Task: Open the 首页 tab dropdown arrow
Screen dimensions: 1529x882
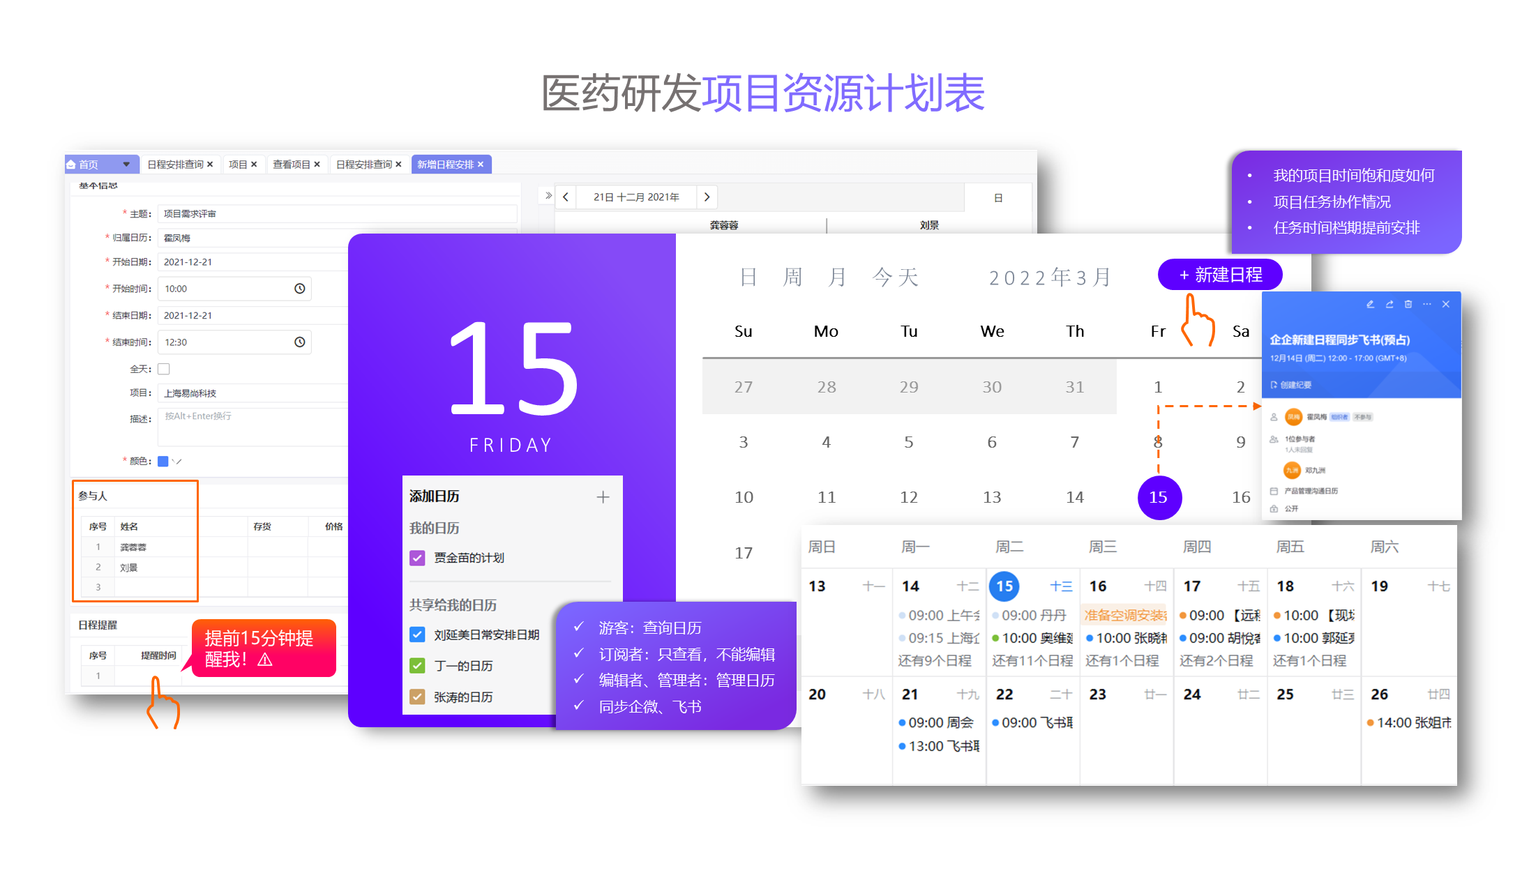Action: (x=126, y=165)
